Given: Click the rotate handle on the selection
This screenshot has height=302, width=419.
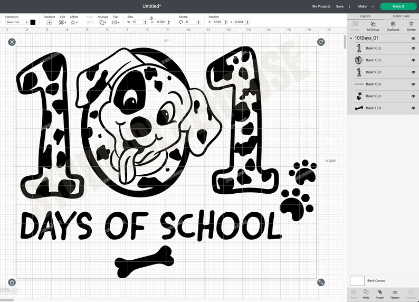Looking at the screenshot, I should [x=321, y=42].
